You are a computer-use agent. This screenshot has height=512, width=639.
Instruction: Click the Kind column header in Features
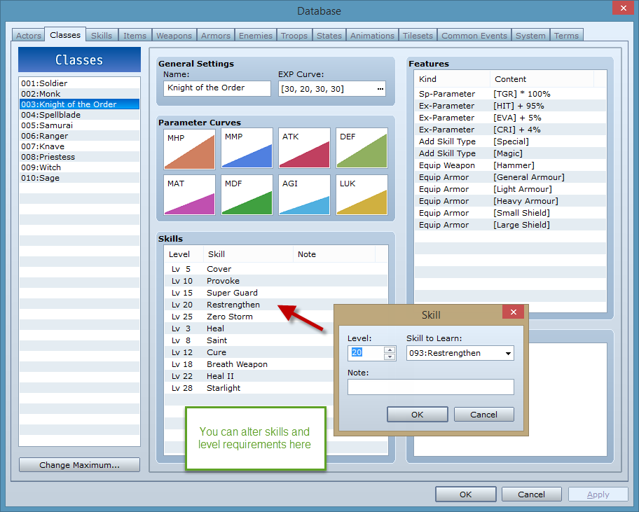tap(452, 79)
